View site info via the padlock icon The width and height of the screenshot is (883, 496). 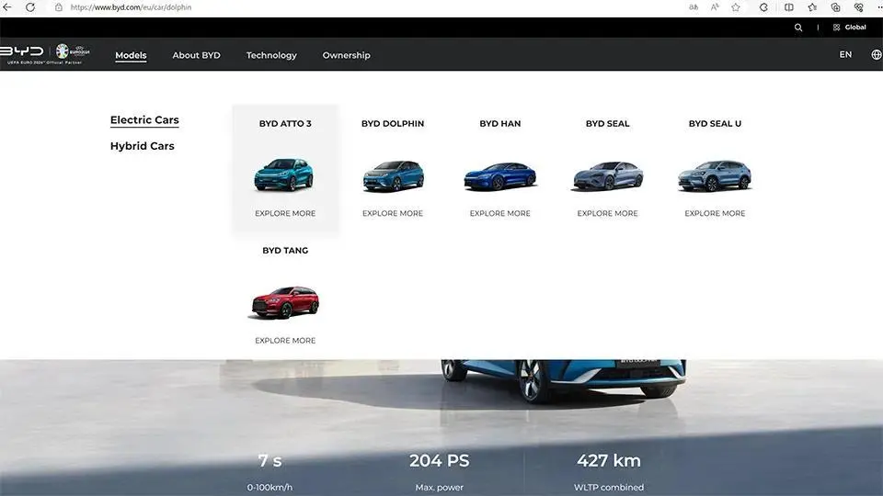59,7
